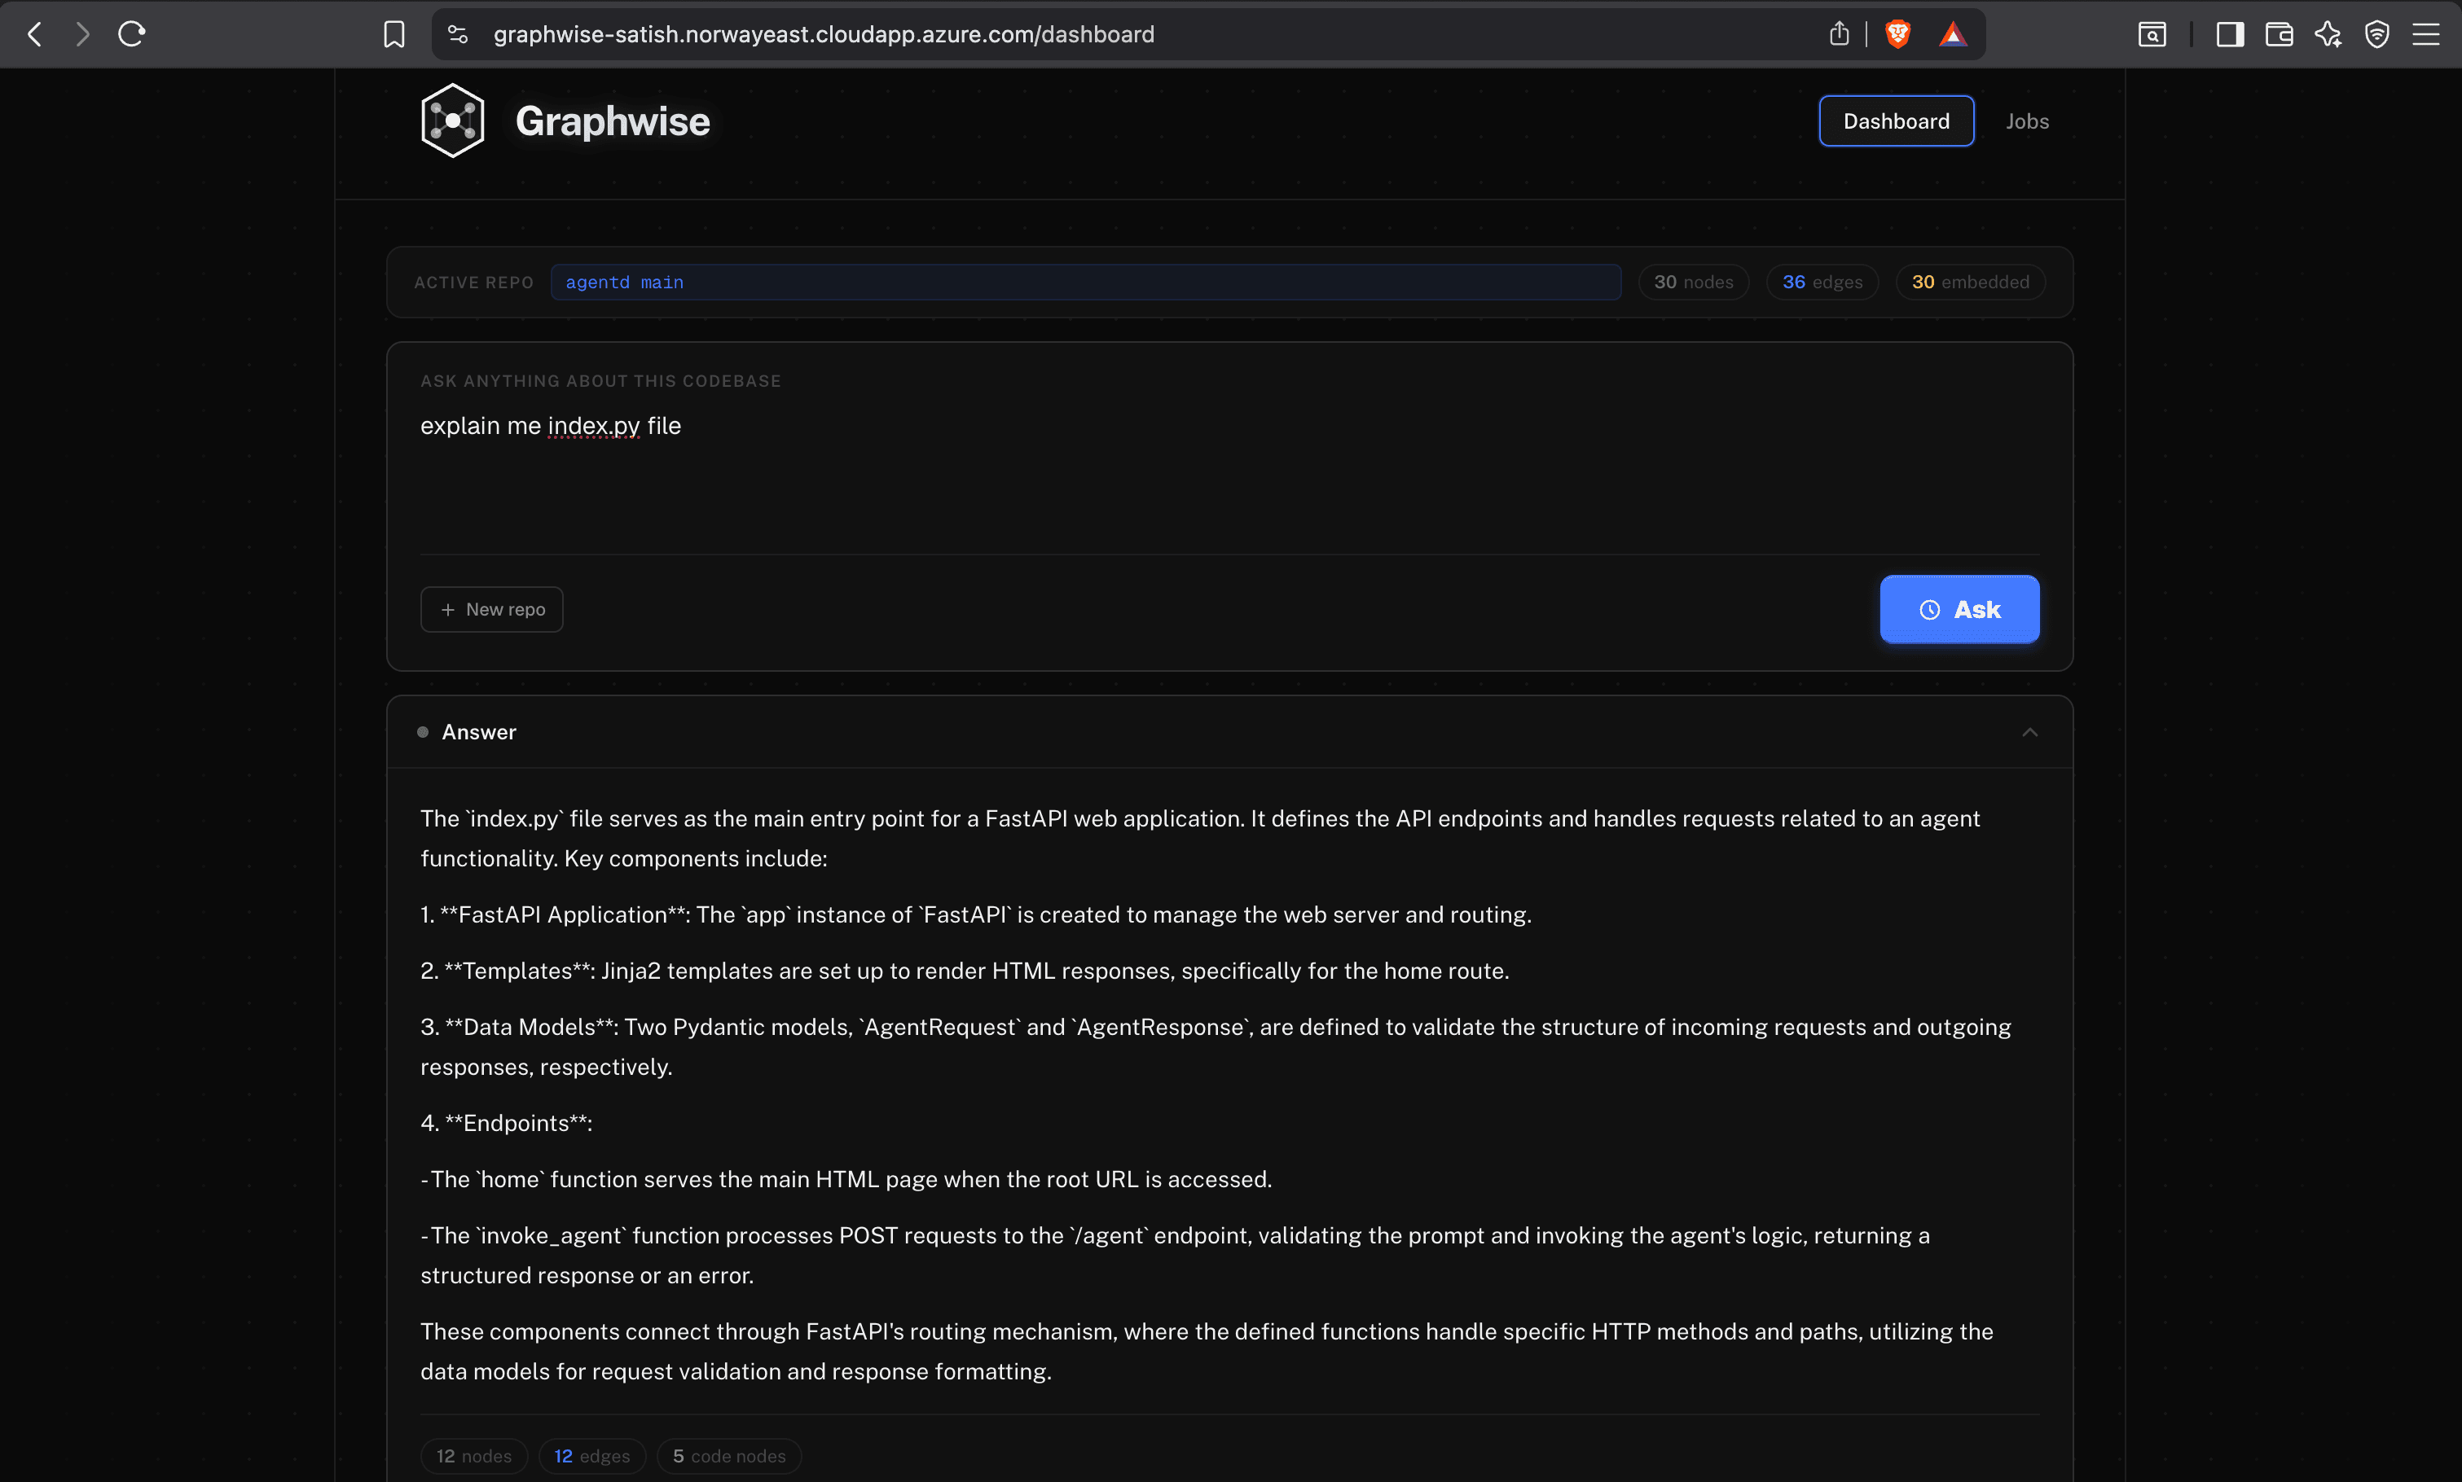Click the Ask button

point(1959,609)
